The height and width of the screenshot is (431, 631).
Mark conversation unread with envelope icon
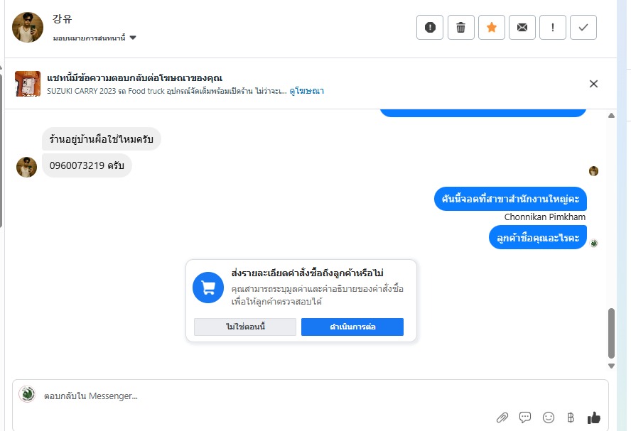click(522, 27)
